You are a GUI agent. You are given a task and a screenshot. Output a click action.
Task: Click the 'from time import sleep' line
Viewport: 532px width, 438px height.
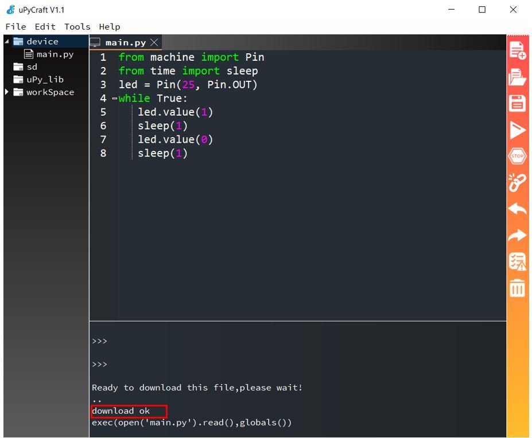(188, 71)
